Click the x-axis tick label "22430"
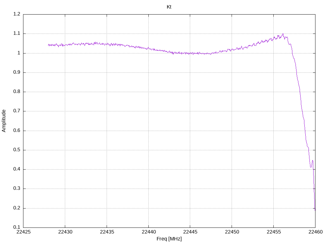The height and width of the screenshot is (243, 324). point(65,232)
